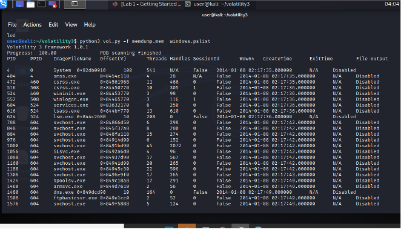The height and width of the screenshot is (229, 401).
Task: Click lsm.exe process entry
Action: (64, 117)
